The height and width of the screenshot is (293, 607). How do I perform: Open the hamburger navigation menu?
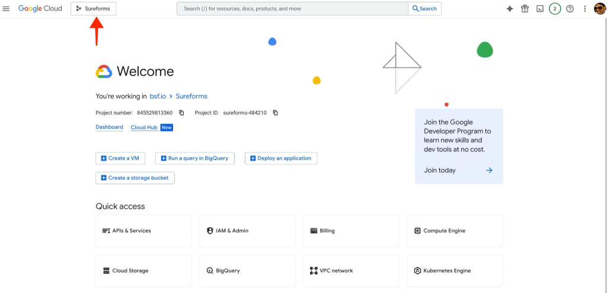click(x=6, y=8)
